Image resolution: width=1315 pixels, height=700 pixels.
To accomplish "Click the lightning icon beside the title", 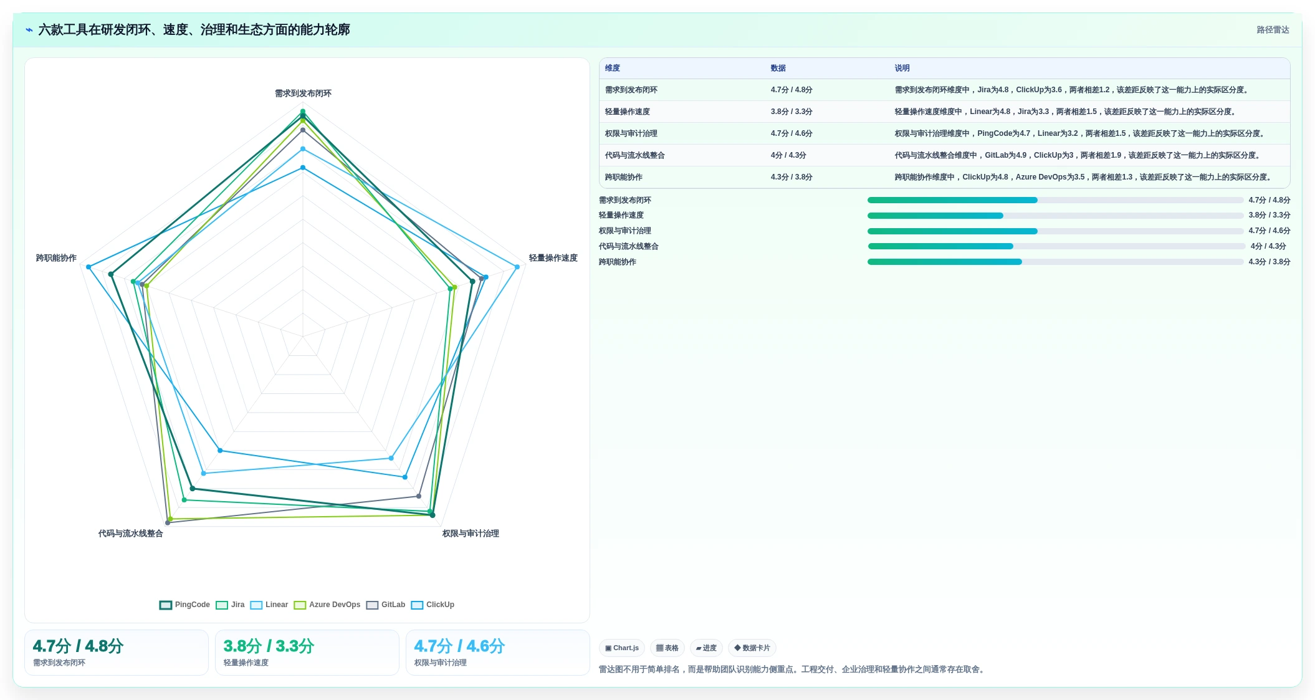I will [x=29, y=30].
